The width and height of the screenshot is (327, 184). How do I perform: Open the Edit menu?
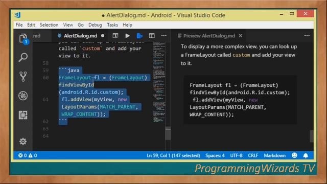point(31,25)
